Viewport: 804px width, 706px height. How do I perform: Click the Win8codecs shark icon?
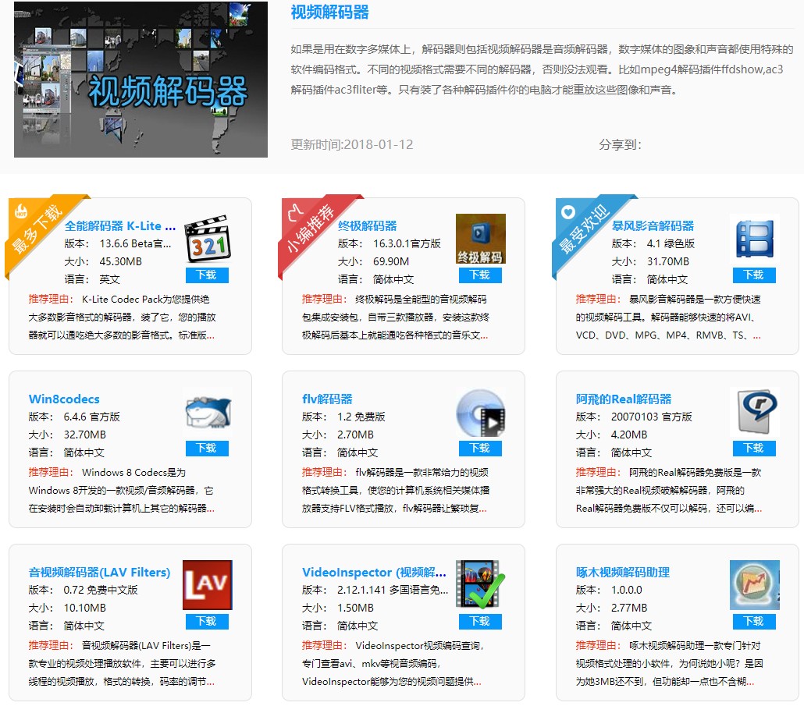point(208,412)
